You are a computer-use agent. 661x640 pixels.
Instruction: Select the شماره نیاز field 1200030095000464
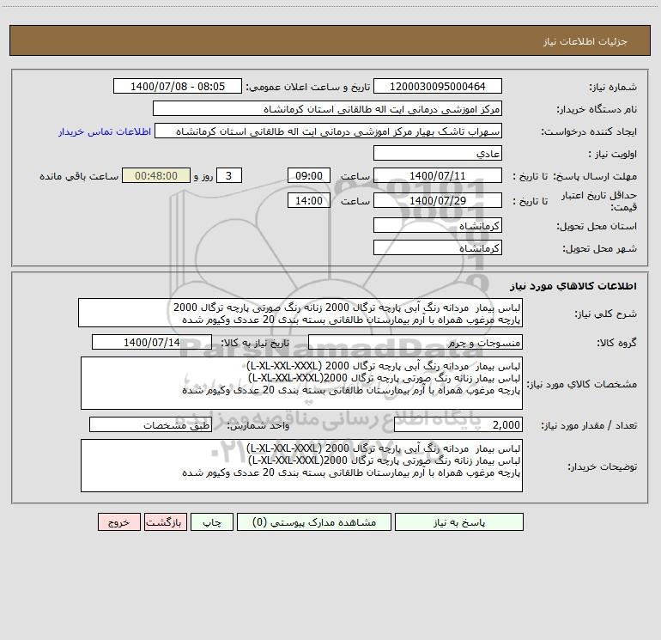pos(438,86)
